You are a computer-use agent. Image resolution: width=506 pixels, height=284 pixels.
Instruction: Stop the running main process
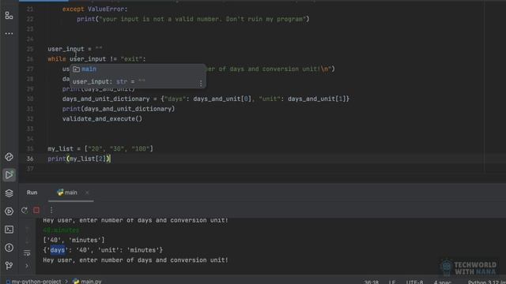coord(36,211)
